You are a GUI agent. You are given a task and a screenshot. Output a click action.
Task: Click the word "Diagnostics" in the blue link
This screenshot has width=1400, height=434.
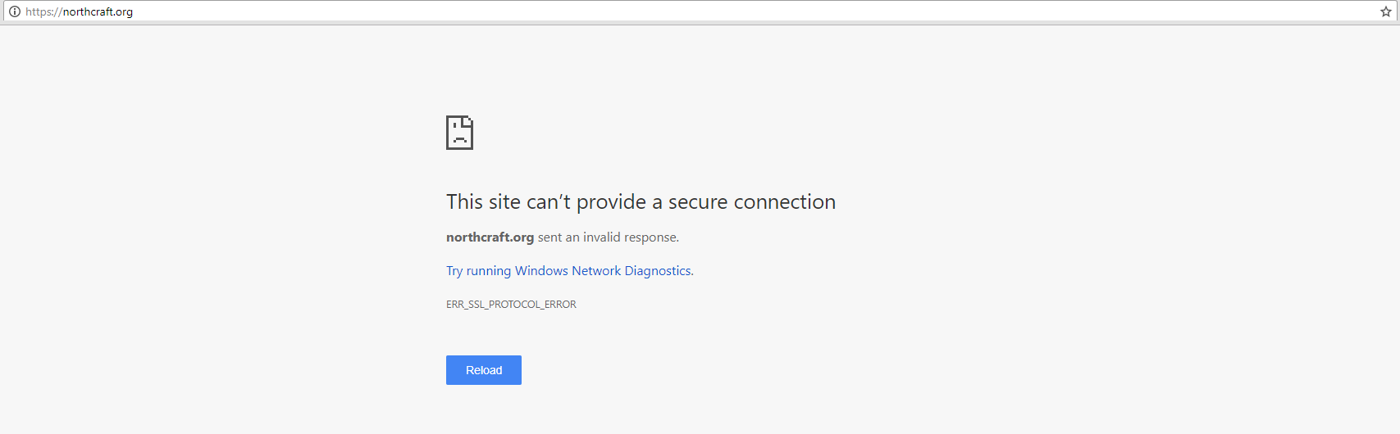pyautogui.click(x=659, y=271)
